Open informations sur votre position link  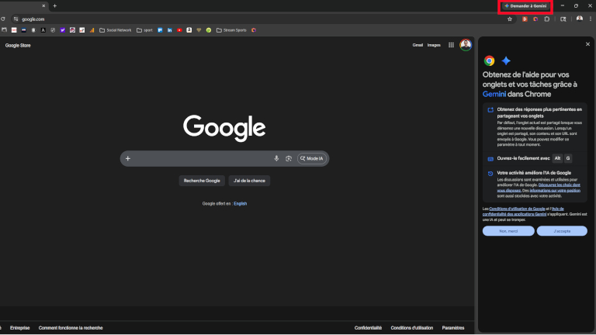555,190
